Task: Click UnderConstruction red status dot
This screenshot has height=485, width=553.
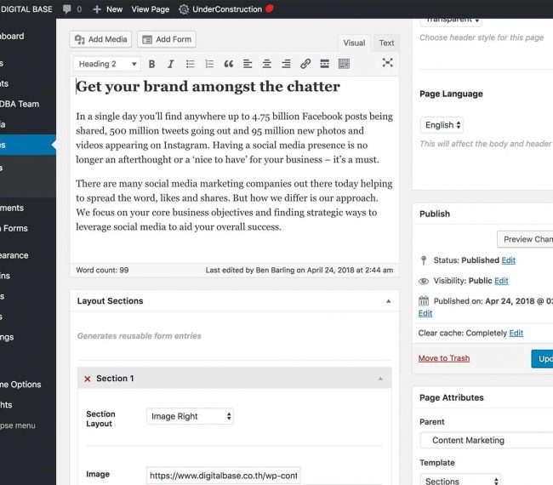Action: (x=270, y=9)
